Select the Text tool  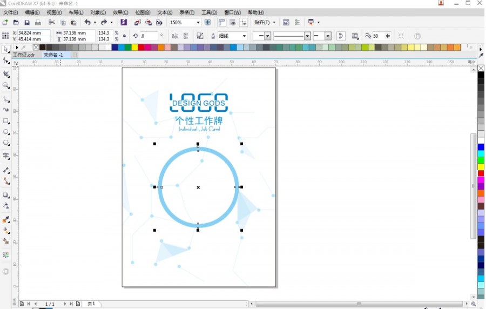(x=6, y=156)
